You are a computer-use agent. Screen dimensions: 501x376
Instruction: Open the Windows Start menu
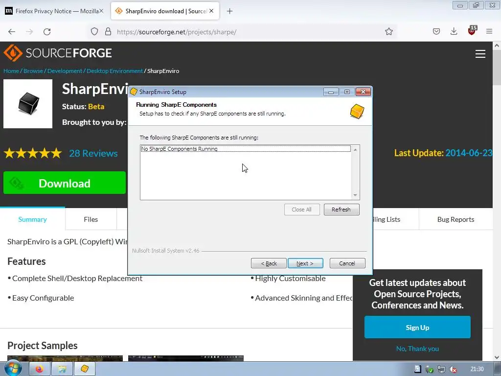tap(13, 369)
